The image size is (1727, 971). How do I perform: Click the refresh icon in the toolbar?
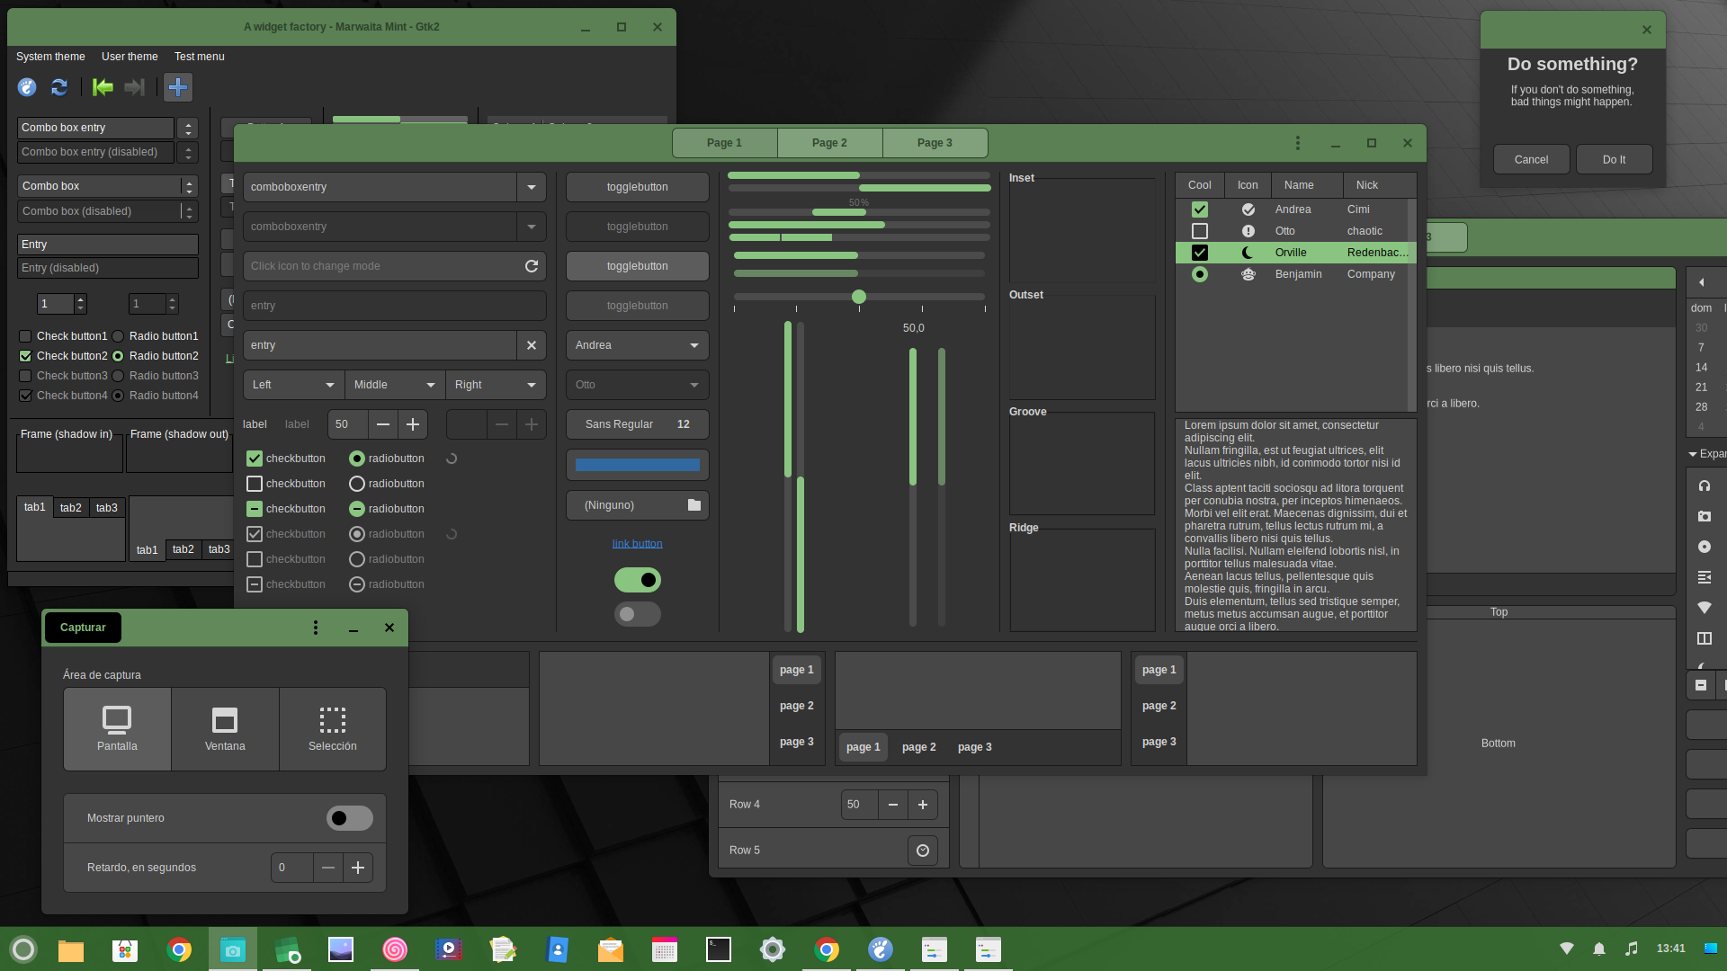tap(59, 87)
